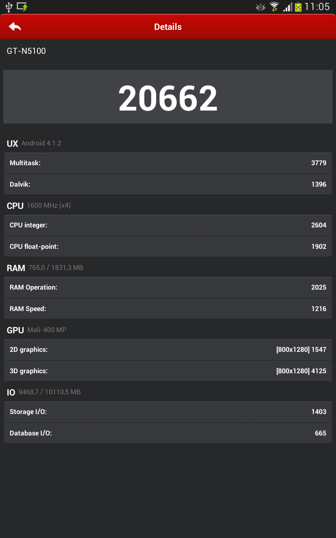This screenshot has height=538, width=336.
Task: Tap the CPU float-point result row
Action: [x=168, y=247]
